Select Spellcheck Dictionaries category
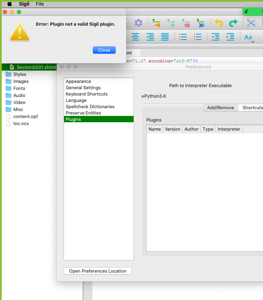263x300 pixels. [99, 106]
